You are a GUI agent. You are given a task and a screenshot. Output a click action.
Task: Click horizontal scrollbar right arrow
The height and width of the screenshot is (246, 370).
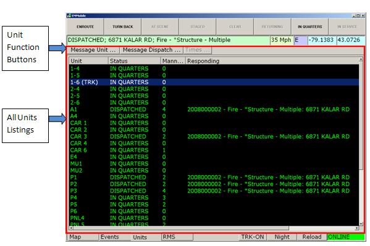point(357,228)
